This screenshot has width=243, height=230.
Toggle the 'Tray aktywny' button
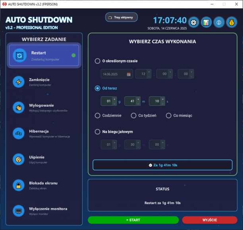point(121,17)
